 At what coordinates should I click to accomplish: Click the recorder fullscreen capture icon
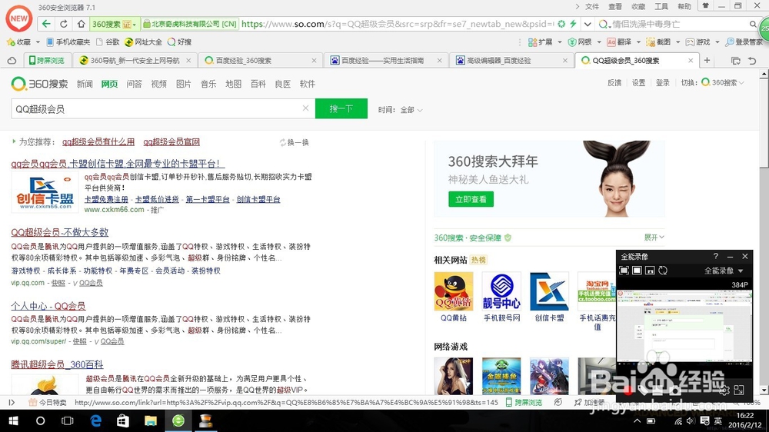(624, 271)
